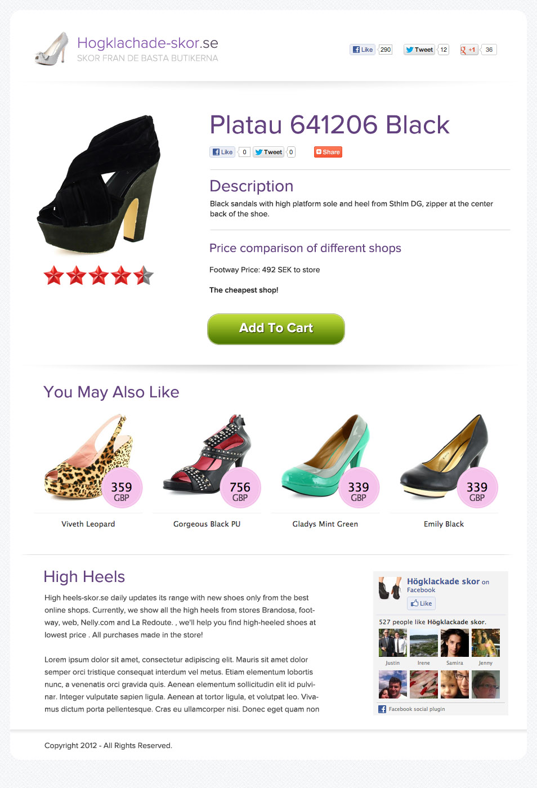Click the header Tweet button
The image size is (537, 788).
click(419, 50)
